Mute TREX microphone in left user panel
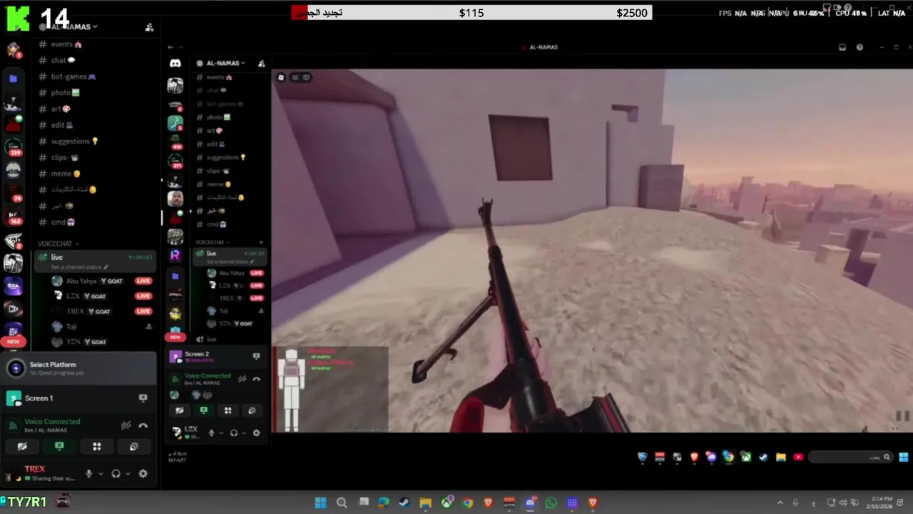Screen dimensions: 913x514 pyautogui.click(x=89, y=473)
